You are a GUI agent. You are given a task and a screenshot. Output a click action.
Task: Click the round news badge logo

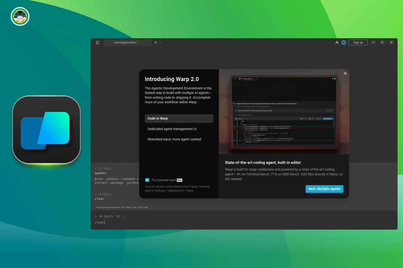pos(20,17)
